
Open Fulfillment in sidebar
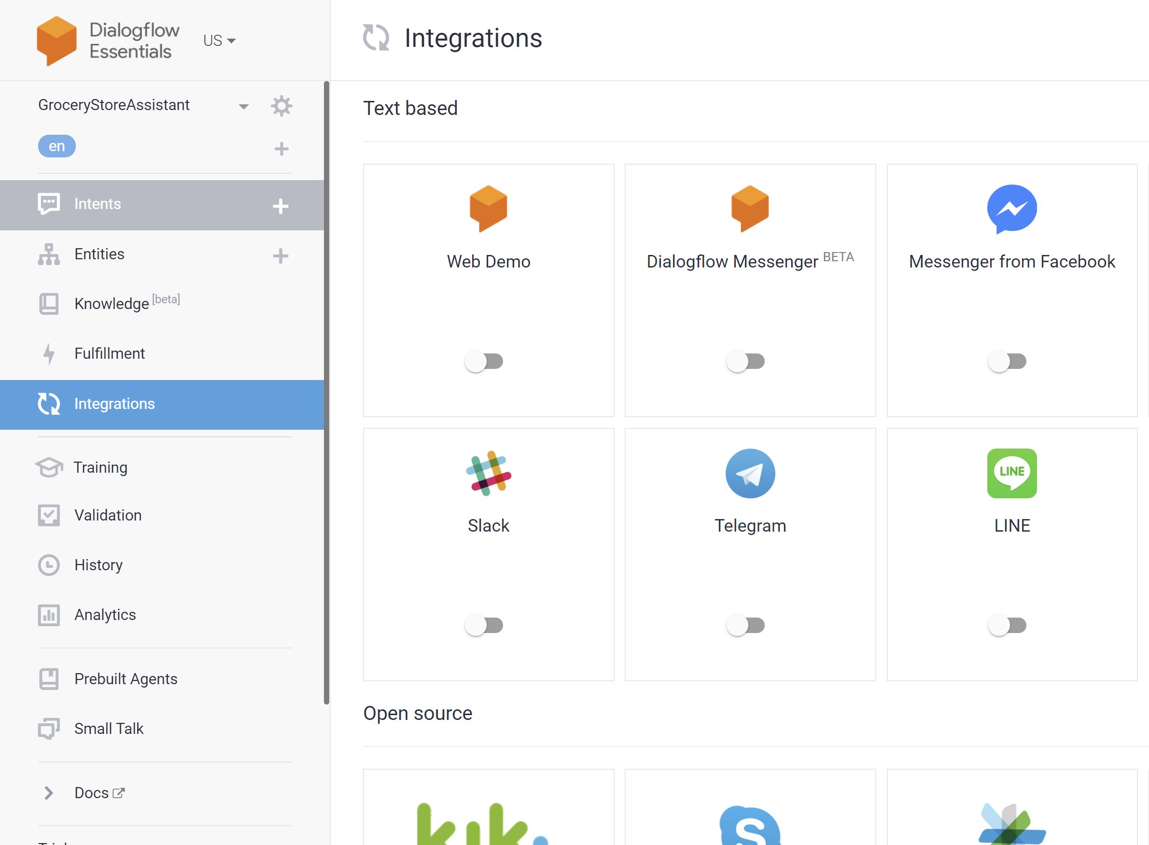pyautogui.click(x=110, y=353)
